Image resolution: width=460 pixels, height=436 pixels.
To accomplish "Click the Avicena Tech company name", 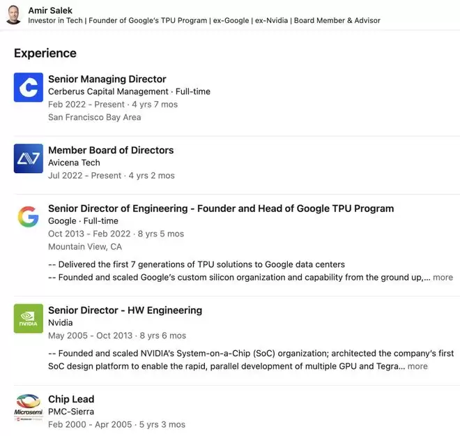I will [74, 163].
